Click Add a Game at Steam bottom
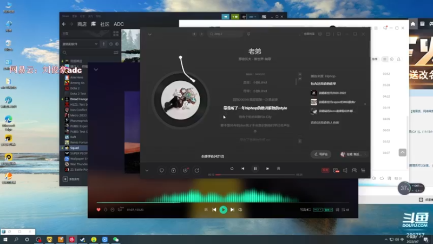The height and width of the screenshot is (244, 433). click(x=71, y=179)
